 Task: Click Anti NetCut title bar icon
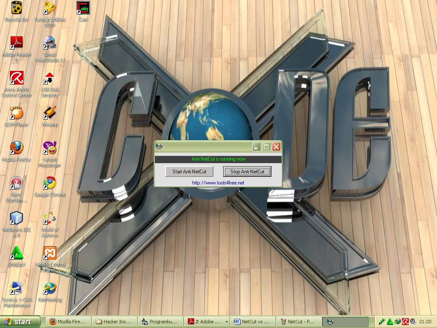pos(159,146)
